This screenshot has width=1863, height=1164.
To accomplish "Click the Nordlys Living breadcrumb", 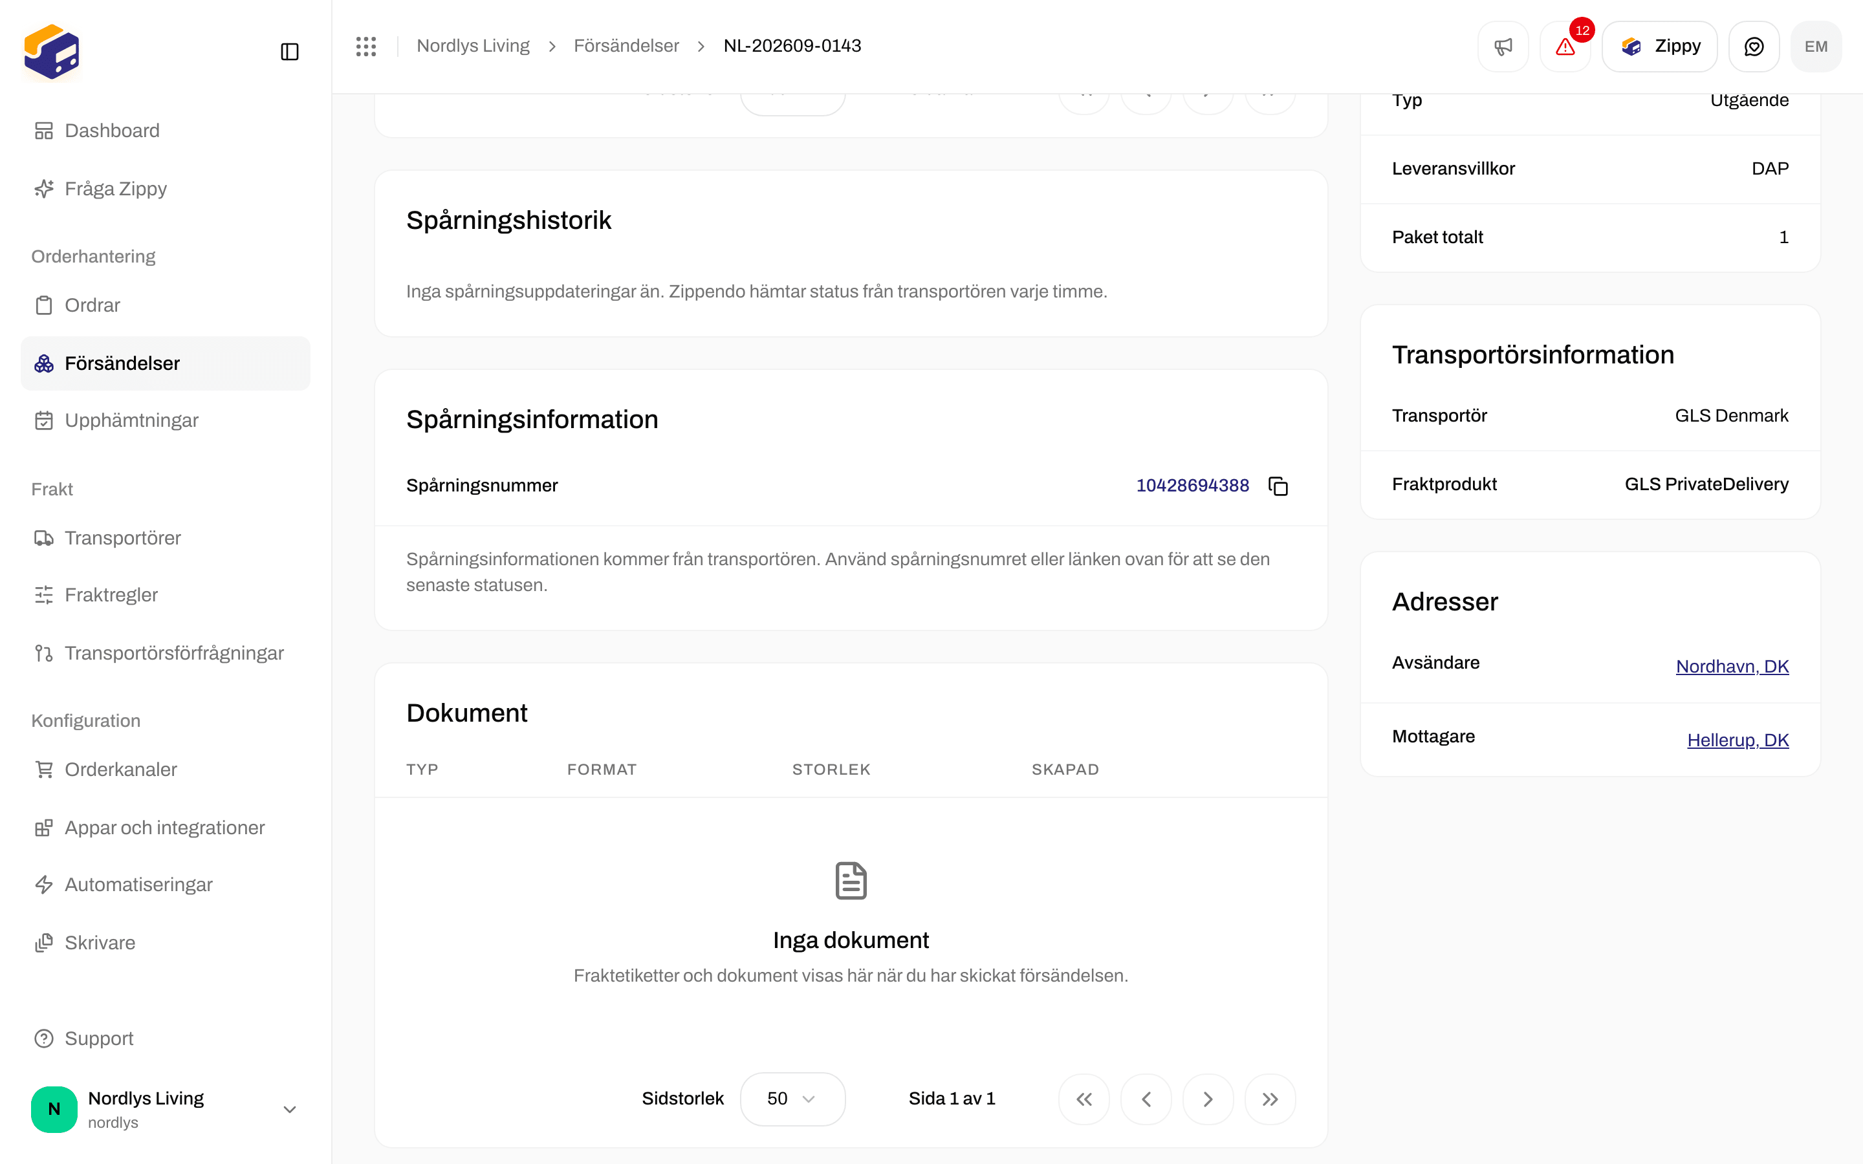I will 473,46.
